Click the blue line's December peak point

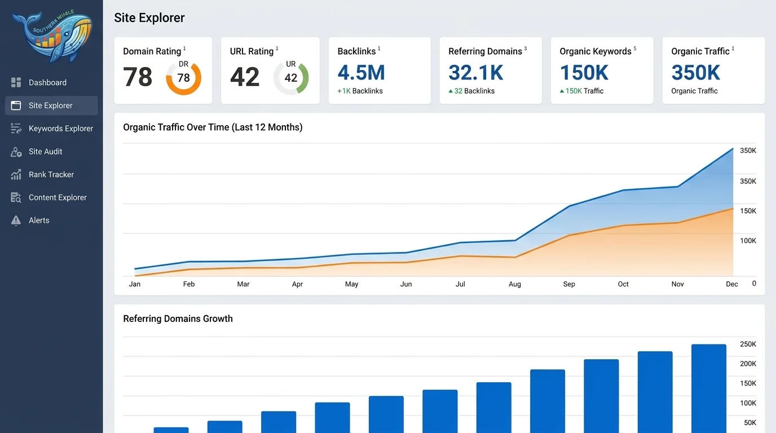click(x=733, y=149)
